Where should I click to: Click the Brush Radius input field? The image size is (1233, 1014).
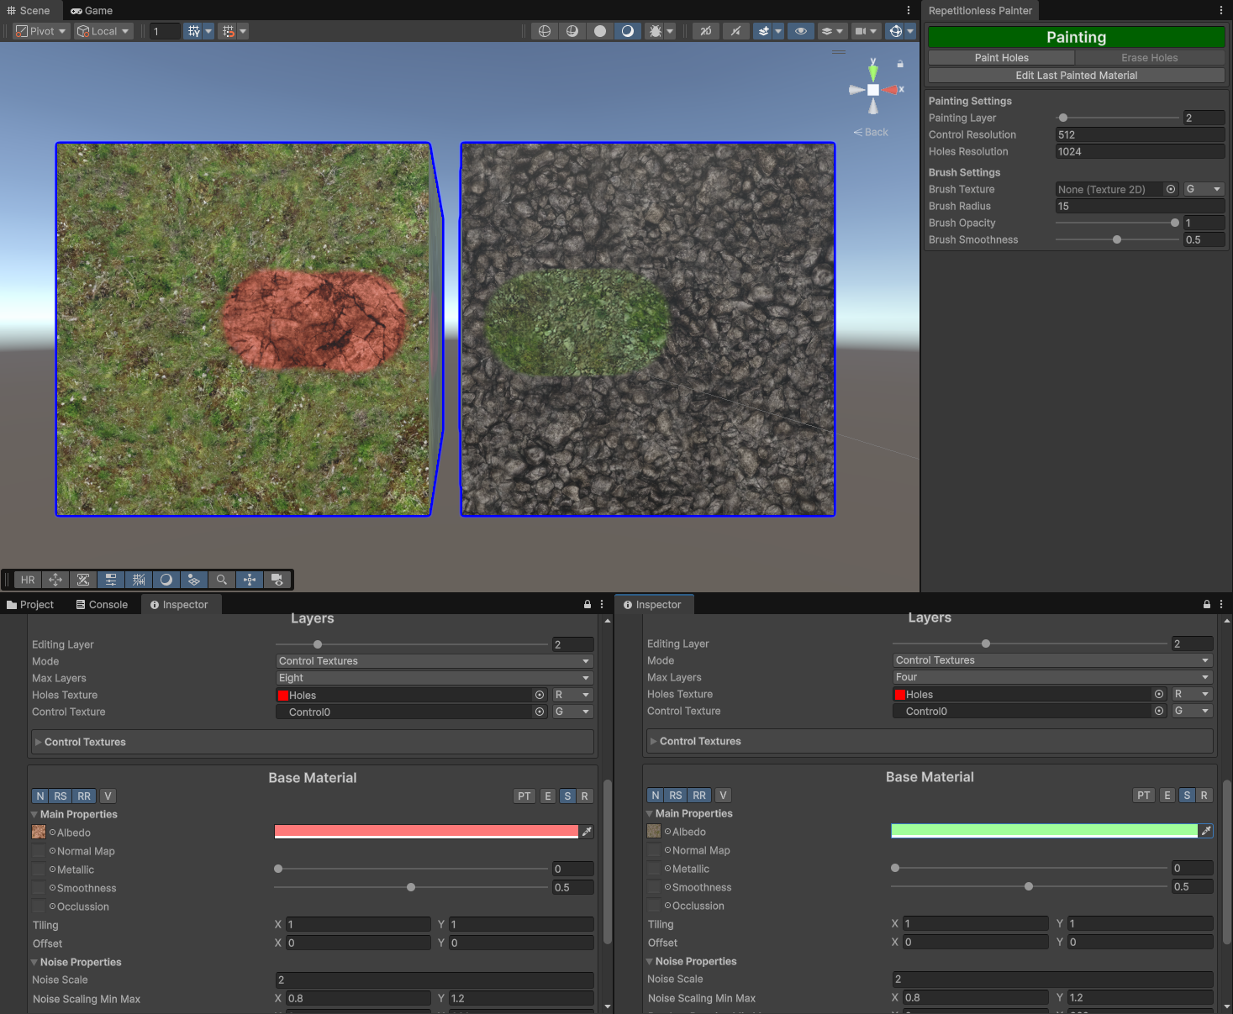(1140, 206)
